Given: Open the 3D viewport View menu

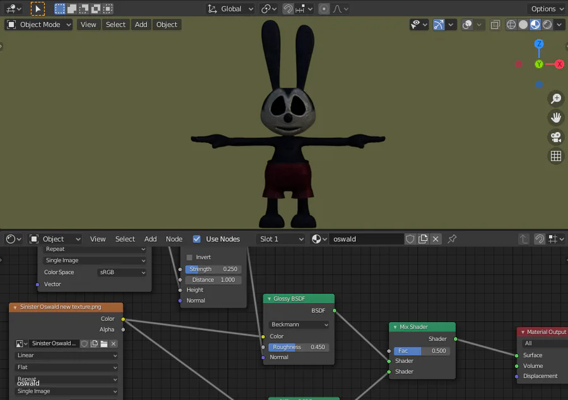Looking at the screenshot, I should (x=88, y=25).
